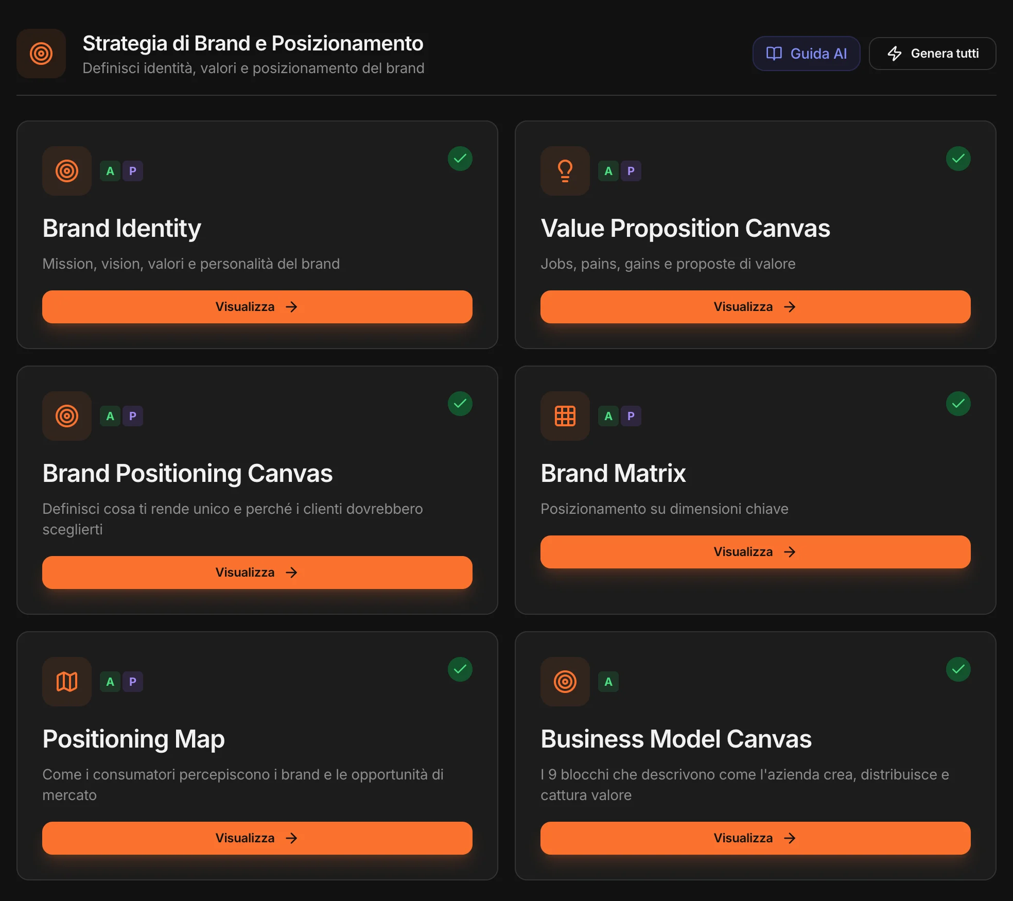
Task: Click the A badge on Positioning Map card
Action: [x=110, y=682]
